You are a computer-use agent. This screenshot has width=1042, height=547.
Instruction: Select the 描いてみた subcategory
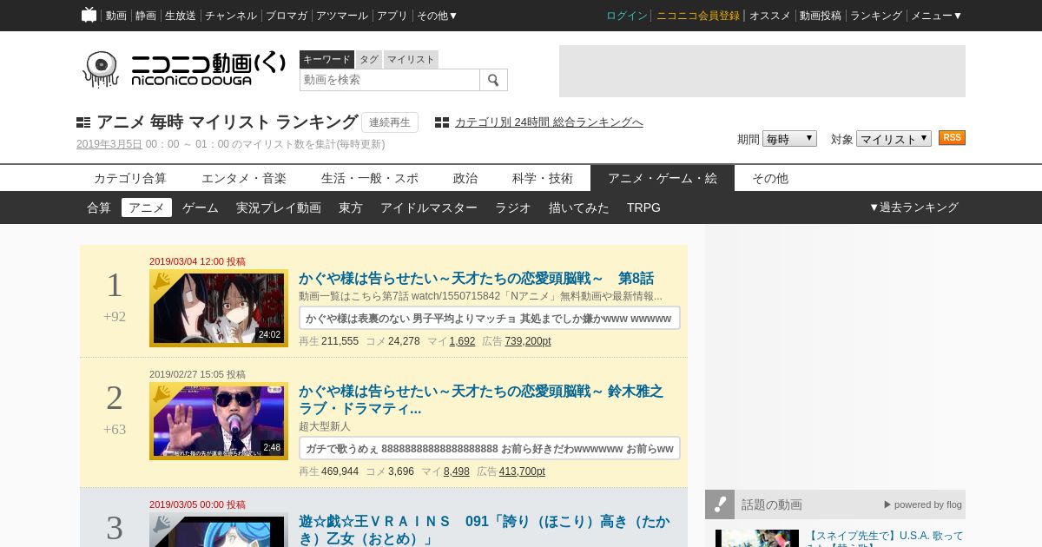click(x=579, y=208)
